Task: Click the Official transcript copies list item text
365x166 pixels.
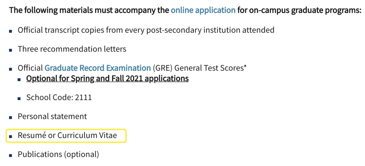Action: (x=146, y=30)
